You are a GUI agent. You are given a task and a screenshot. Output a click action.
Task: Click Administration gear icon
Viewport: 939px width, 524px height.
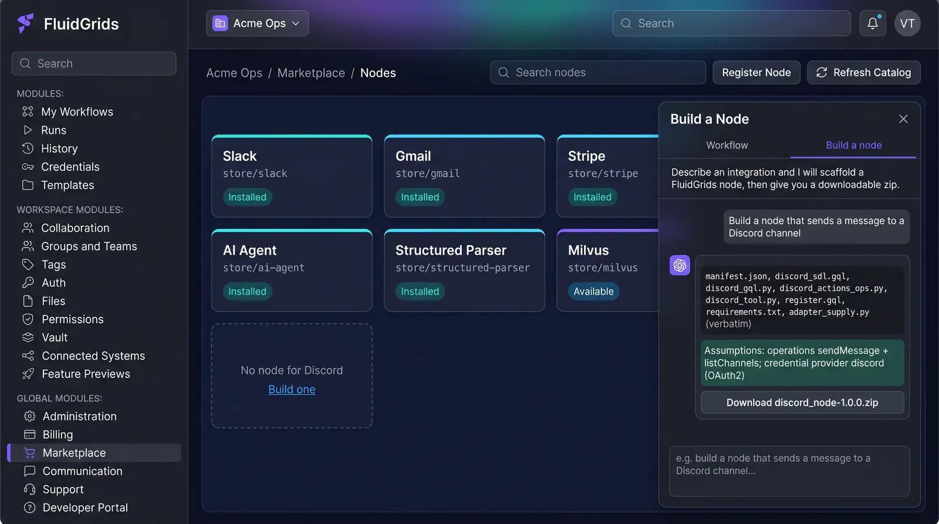click(x=29, y=416)
